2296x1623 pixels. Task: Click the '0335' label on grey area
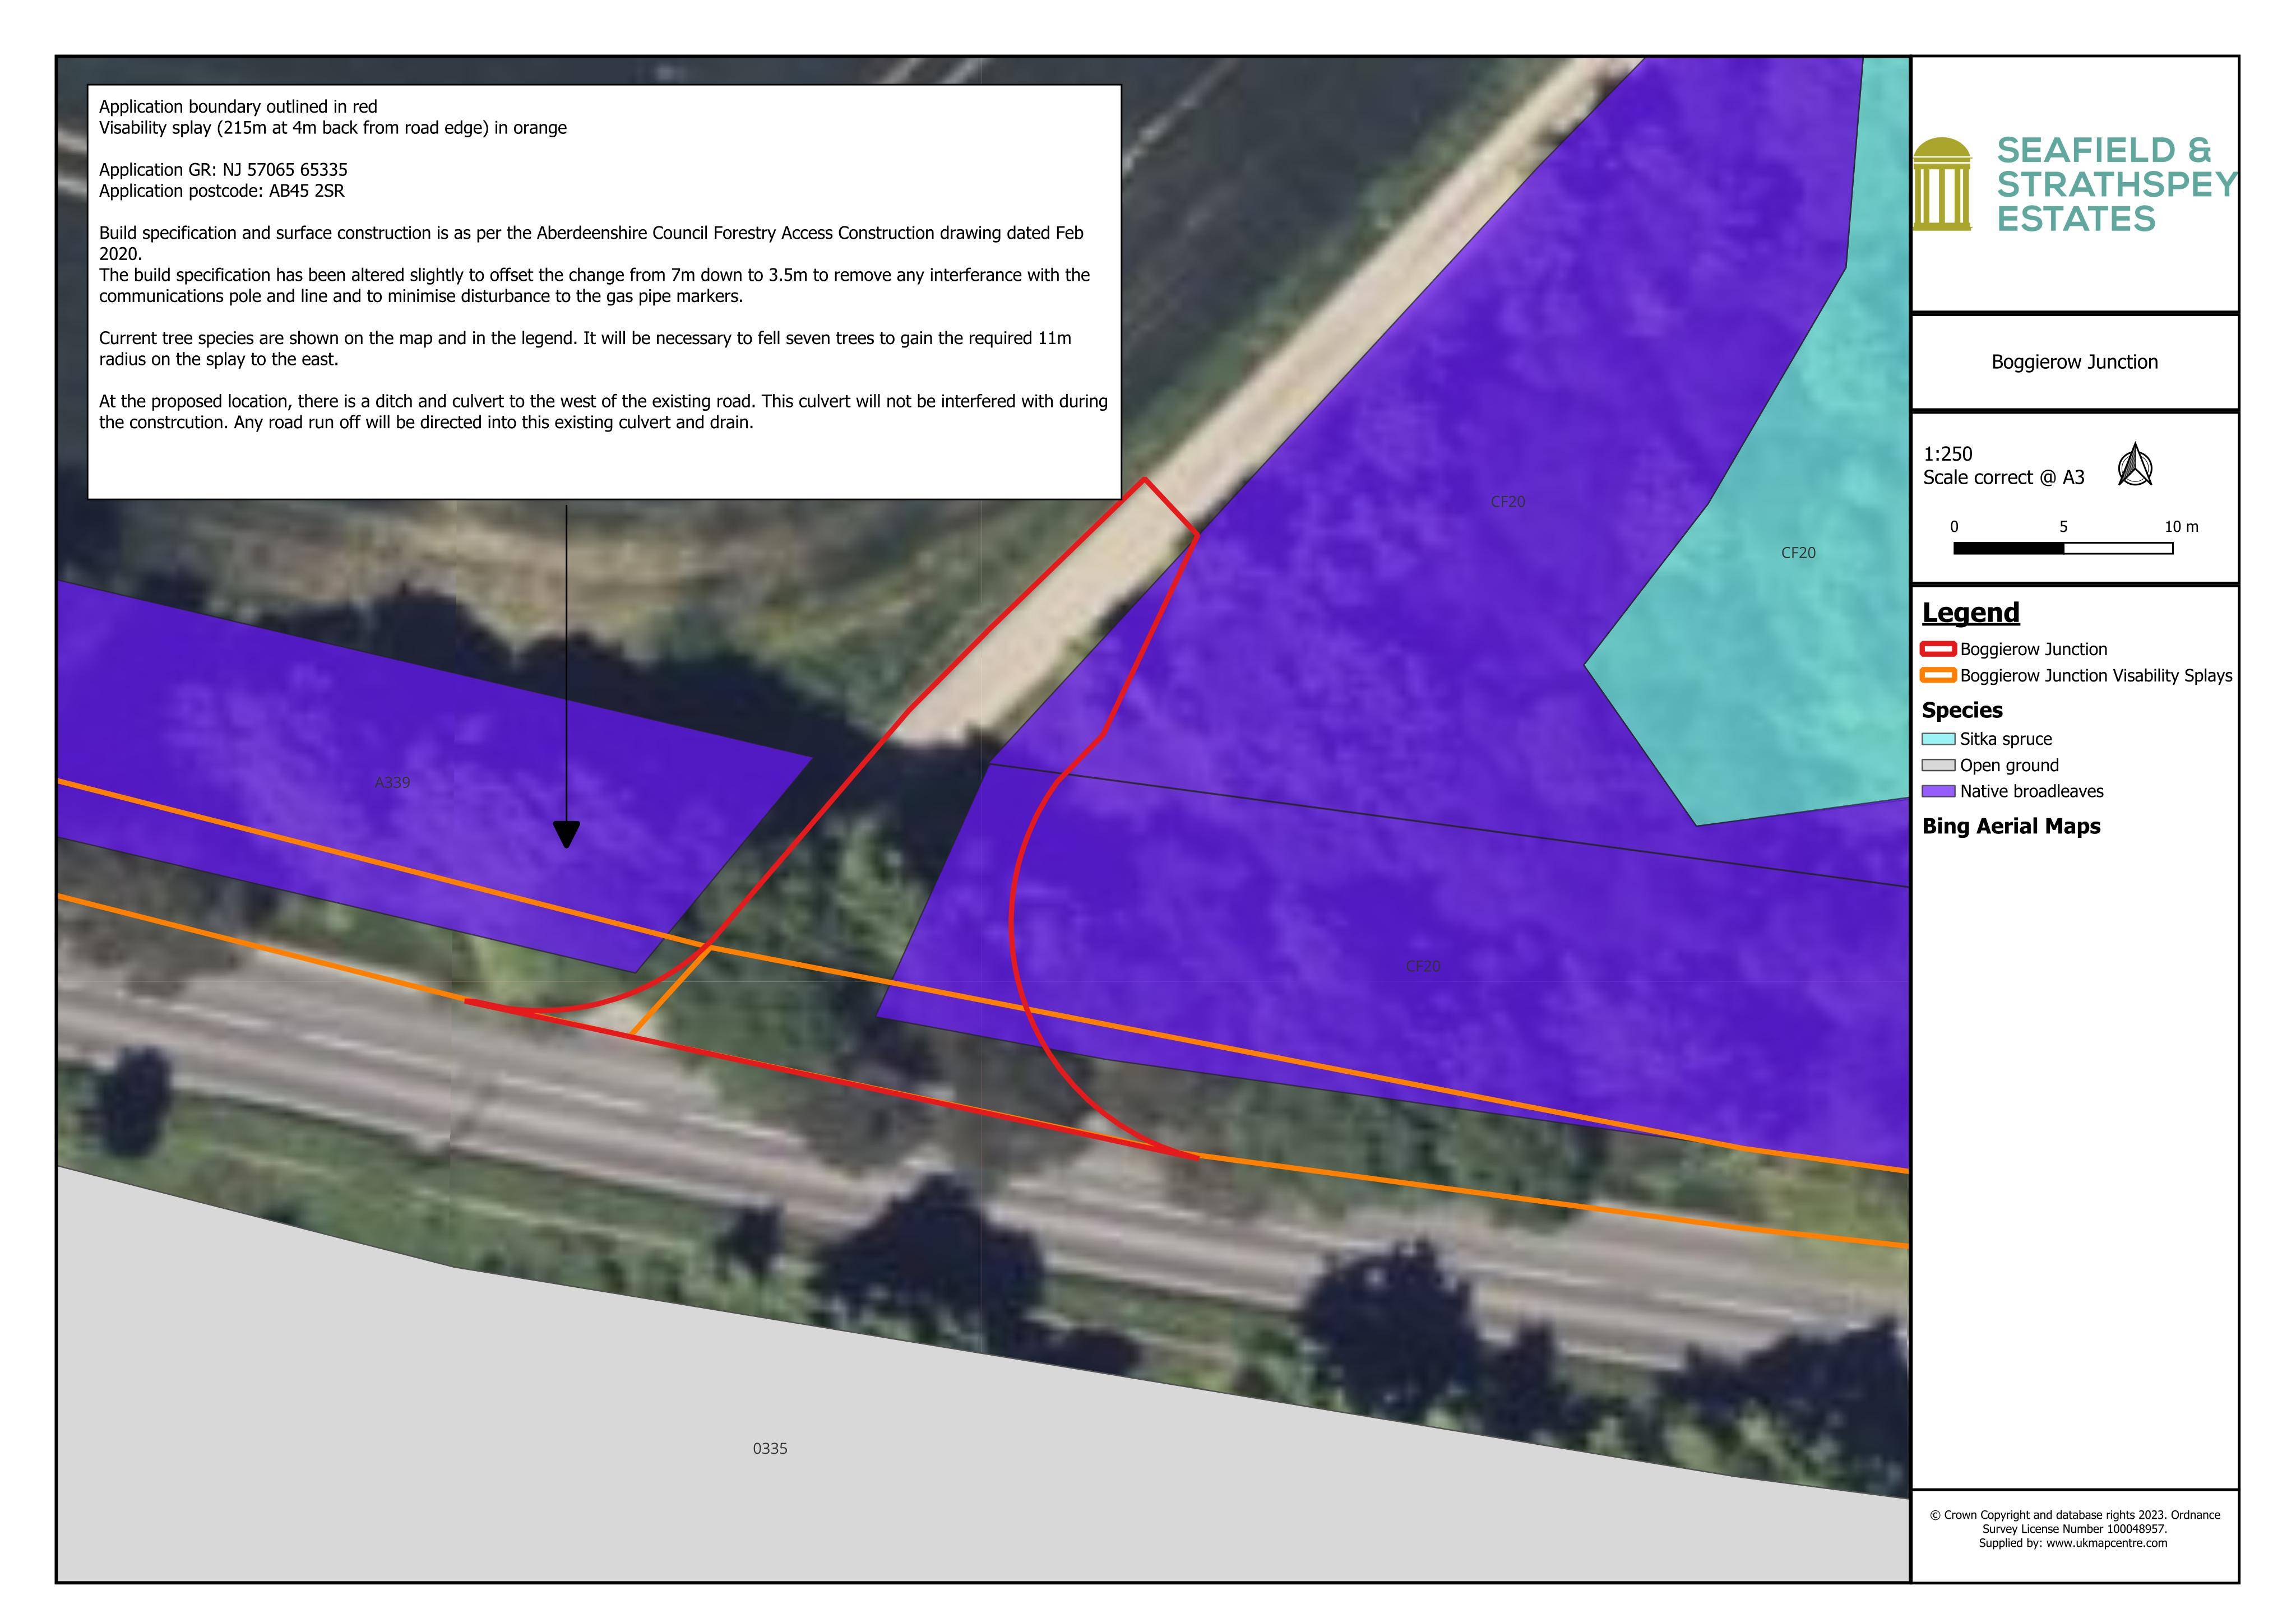[x=770, y=1449]
